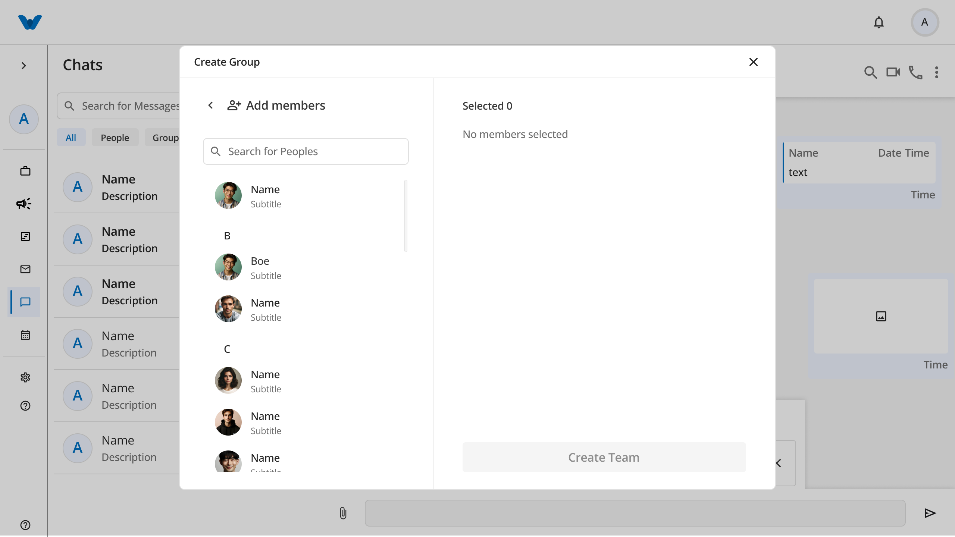955x537 pixels.
Task: Click the attachment paperclip icon
Action: (x=343, y=513)
